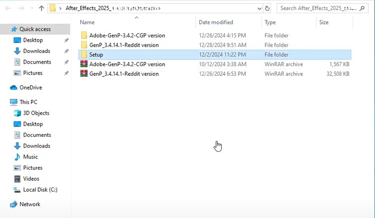Click the search magnifier icon
This screenshot has width=375, height=218.
pos(362,8)
